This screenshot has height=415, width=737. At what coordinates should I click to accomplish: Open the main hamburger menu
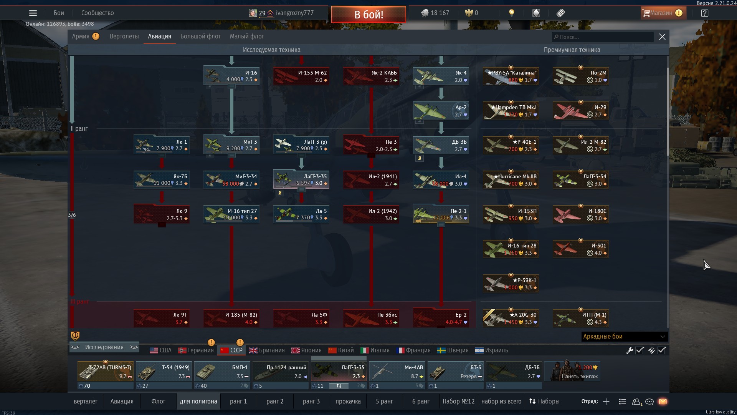33,13
